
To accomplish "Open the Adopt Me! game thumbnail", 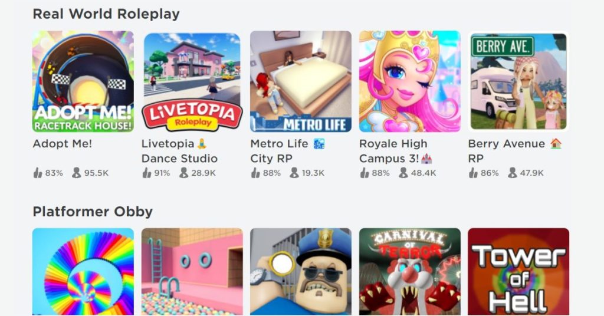I will click(83, 81).
